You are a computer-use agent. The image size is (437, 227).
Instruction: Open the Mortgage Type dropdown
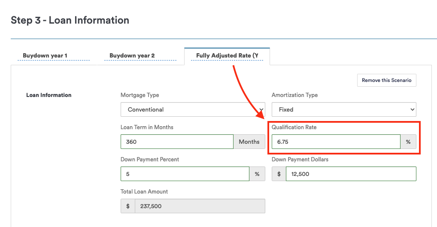(193, 109)
